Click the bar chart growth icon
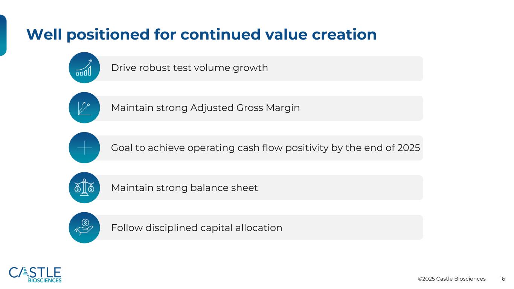 click(x=84, y=68)
